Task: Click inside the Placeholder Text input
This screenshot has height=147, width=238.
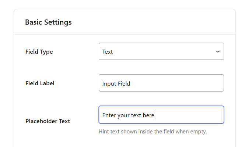Action: pyautogui.click(x=161, y=115)
